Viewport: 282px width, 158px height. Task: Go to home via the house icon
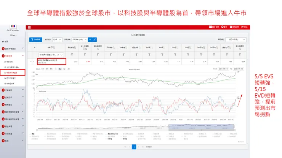click(x=3, y=41)
